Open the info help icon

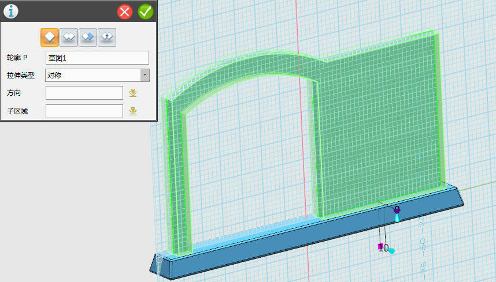coord(11,11)
